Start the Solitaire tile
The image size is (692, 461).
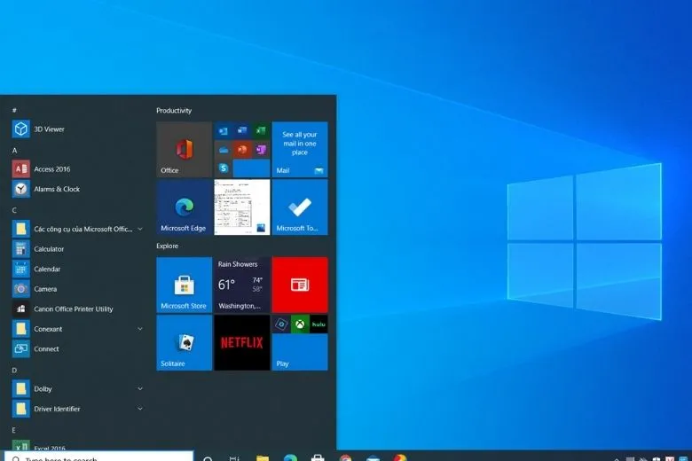[184, 342]
